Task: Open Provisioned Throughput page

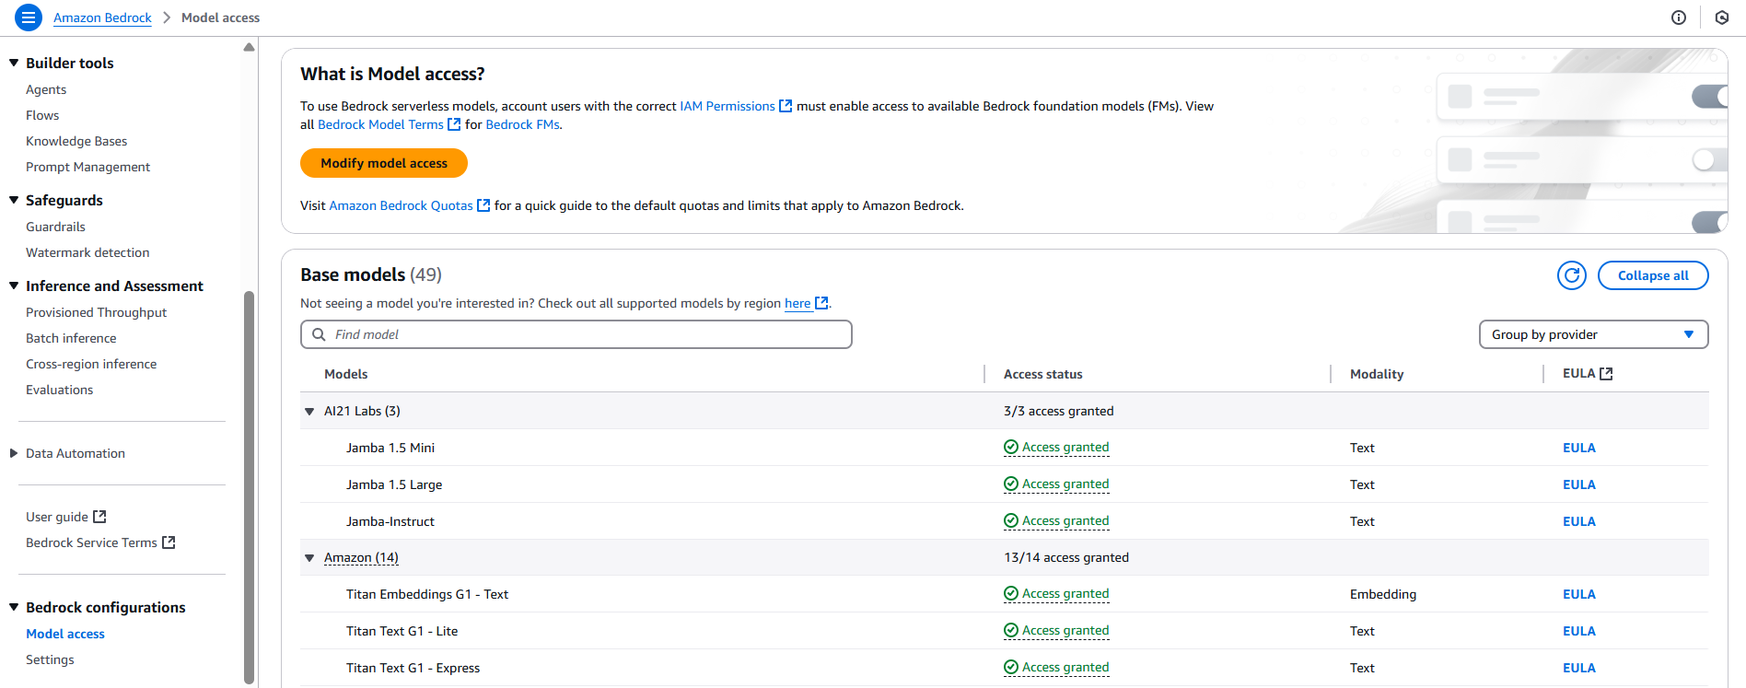Action: pyautogui.click(x=96, y=312)
